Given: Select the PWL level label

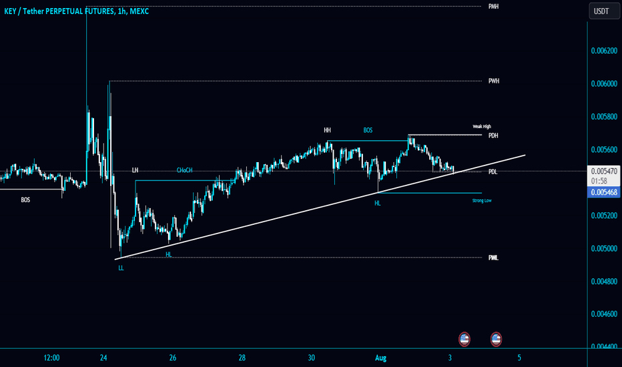Looking at the screenshot, I should point(493,258).
